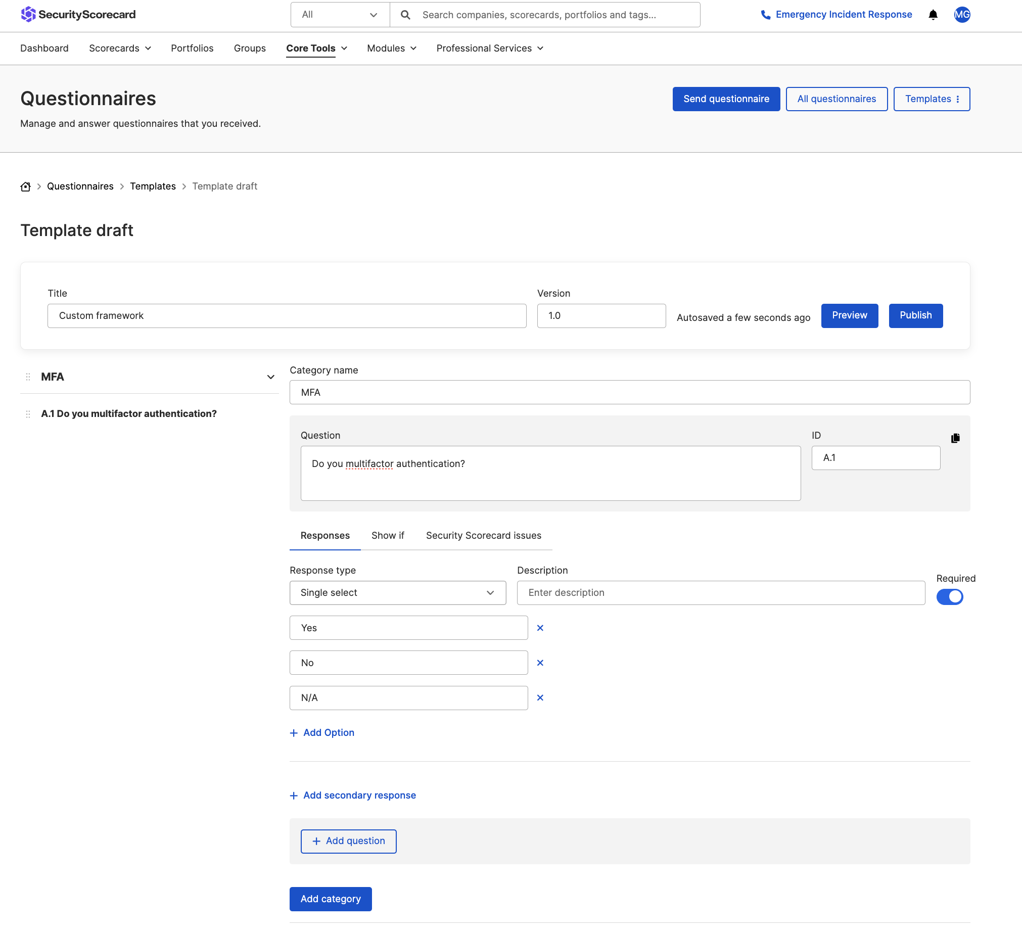Screen dimensions: 1022x932
Task: Collapse the MFA category with its chevron
Action: point(271,377)
